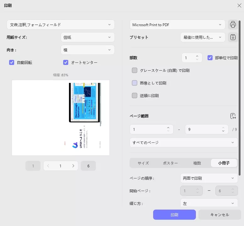244x226 pixels.
Task: Open プリセット dropdown
Action: [x=203, y=37]
